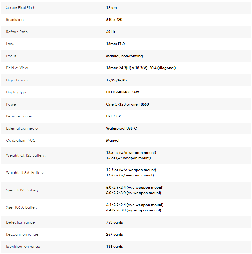Select the 18mm F1.0 lens value
The width and height of the screenshot is (252, 254).
115,44
